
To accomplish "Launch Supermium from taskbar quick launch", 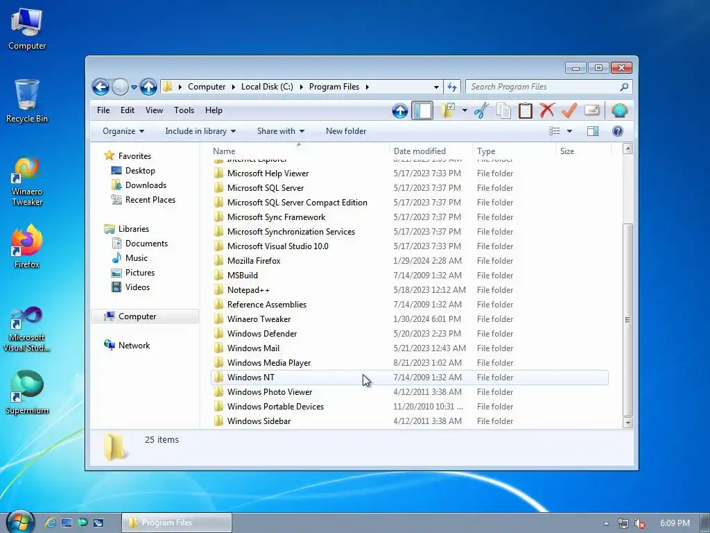I will [x=83, y=523].
